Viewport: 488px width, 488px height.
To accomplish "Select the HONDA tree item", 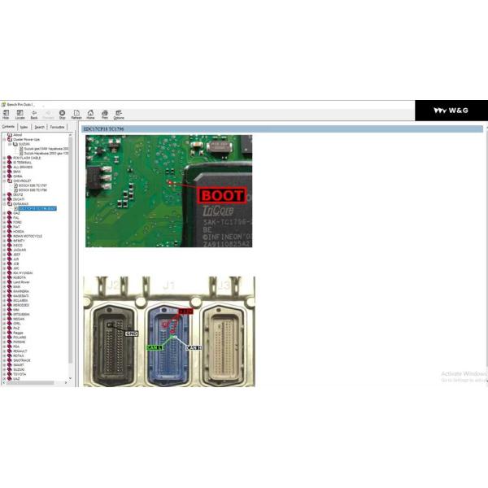I will point(19,232).
